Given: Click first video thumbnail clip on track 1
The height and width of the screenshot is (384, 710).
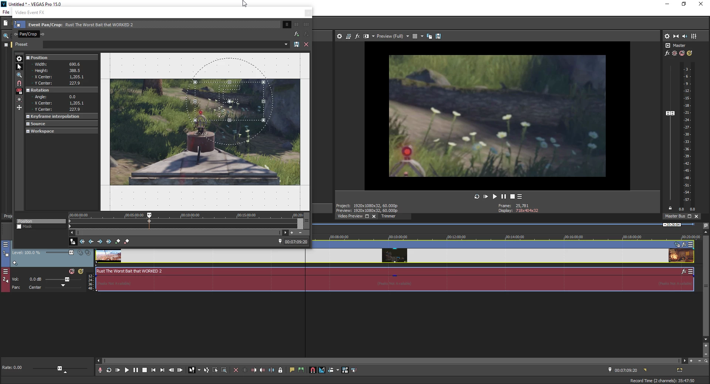Looking at the screenshot, I should (108, 256).
